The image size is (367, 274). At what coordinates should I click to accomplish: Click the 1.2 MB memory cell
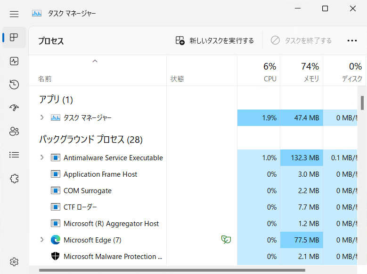[x=302, y=224]
